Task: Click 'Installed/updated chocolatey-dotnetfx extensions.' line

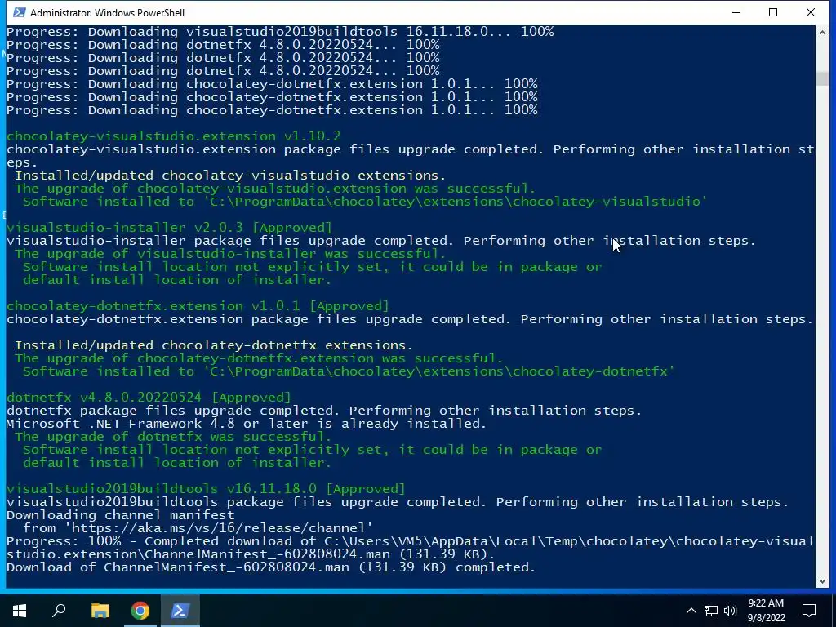Action: [214, 345]
